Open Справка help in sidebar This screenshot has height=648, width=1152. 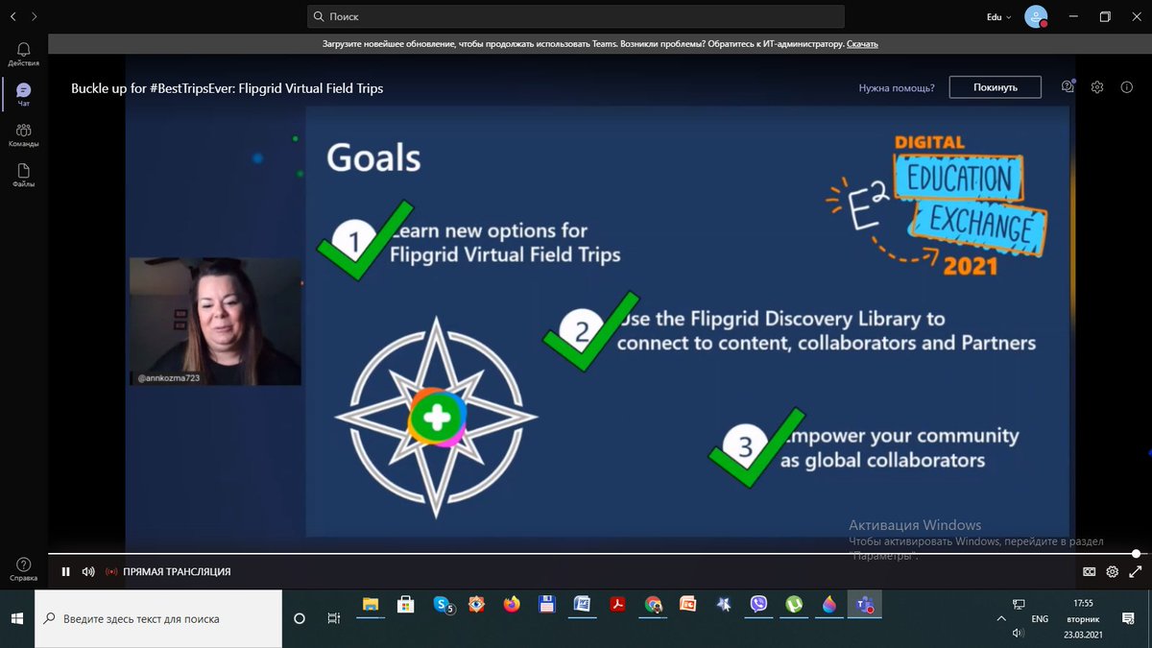pyautogui.click(x=23, y=569)
